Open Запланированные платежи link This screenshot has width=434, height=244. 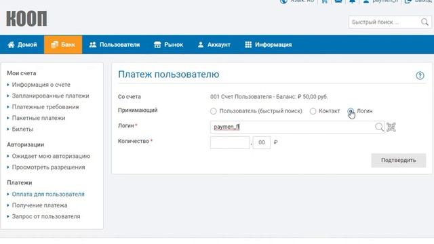pos(50,96)
